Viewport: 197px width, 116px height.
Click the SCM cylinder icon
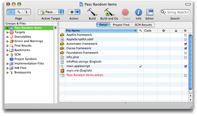tap(12, 55)
